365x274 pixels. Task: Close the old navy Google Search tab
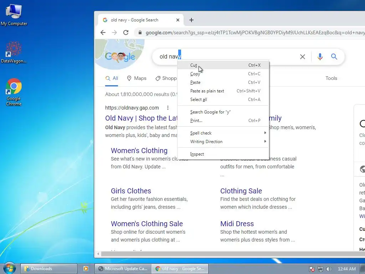click(x=178, y=20)
